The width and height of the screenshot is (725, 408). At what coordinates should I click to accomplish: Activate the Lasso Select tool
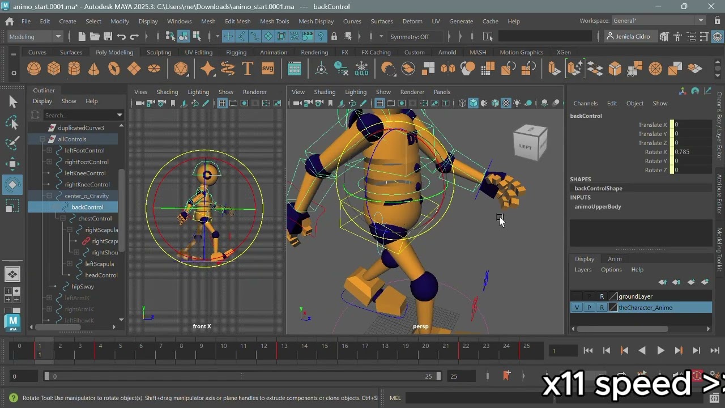pos(12,123)
